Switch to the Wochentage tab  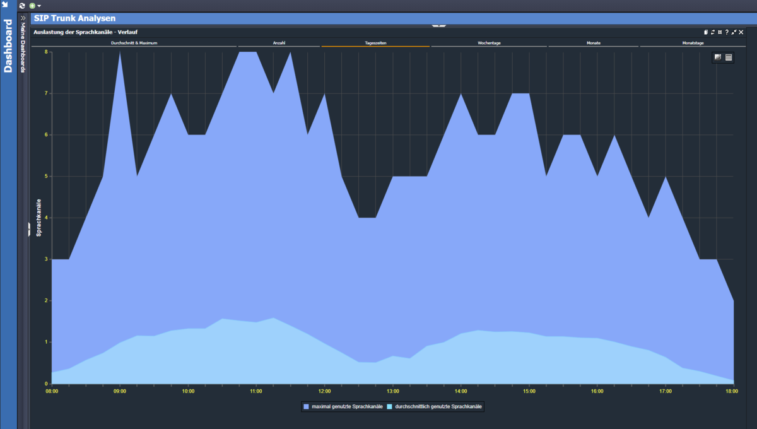click(489, 43)
